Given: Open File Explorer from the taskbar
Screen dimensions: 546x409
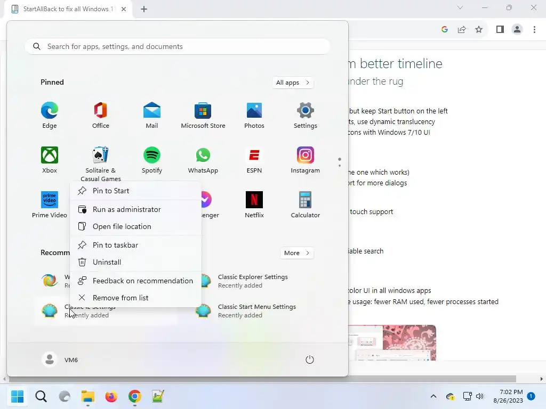Looking at the screenshot, I should pos(88,396).
